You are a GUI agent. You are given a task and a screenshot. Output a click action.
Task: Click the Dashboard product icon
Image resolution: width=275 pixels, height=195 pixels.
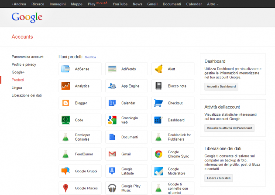coord(158,120)
